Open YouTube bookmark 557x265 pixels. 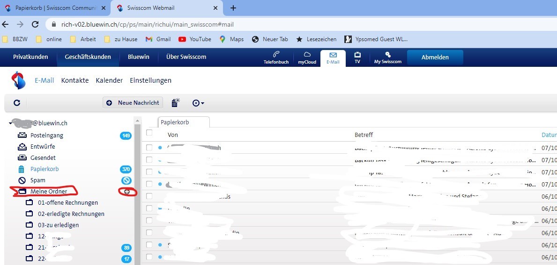pyautogui.click(x=195, y=39)
